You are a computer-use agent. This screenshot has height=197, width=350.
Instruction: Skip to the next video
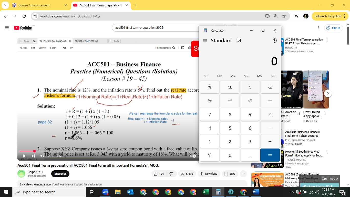tap(33, 156)
